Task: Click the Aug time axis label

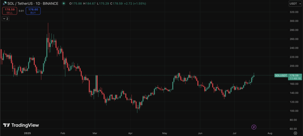Action: pyautogui.click(x=270, y=133)
